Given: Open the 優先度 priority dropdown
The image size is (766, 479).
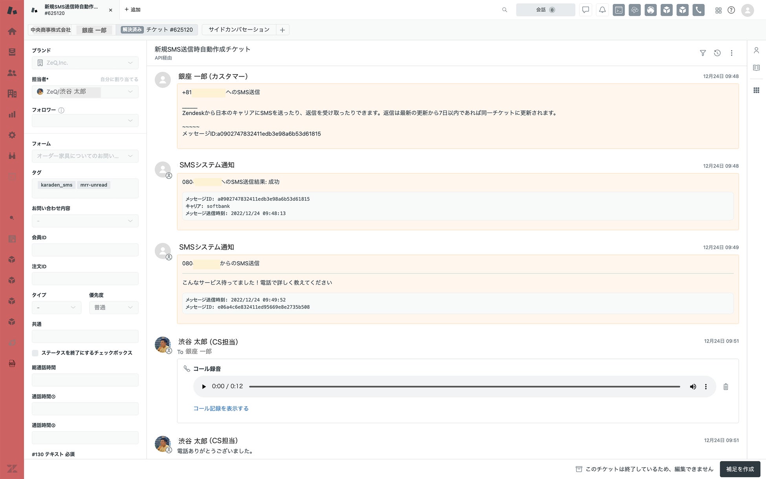Looking at the screenshot, I should (114, 307).
